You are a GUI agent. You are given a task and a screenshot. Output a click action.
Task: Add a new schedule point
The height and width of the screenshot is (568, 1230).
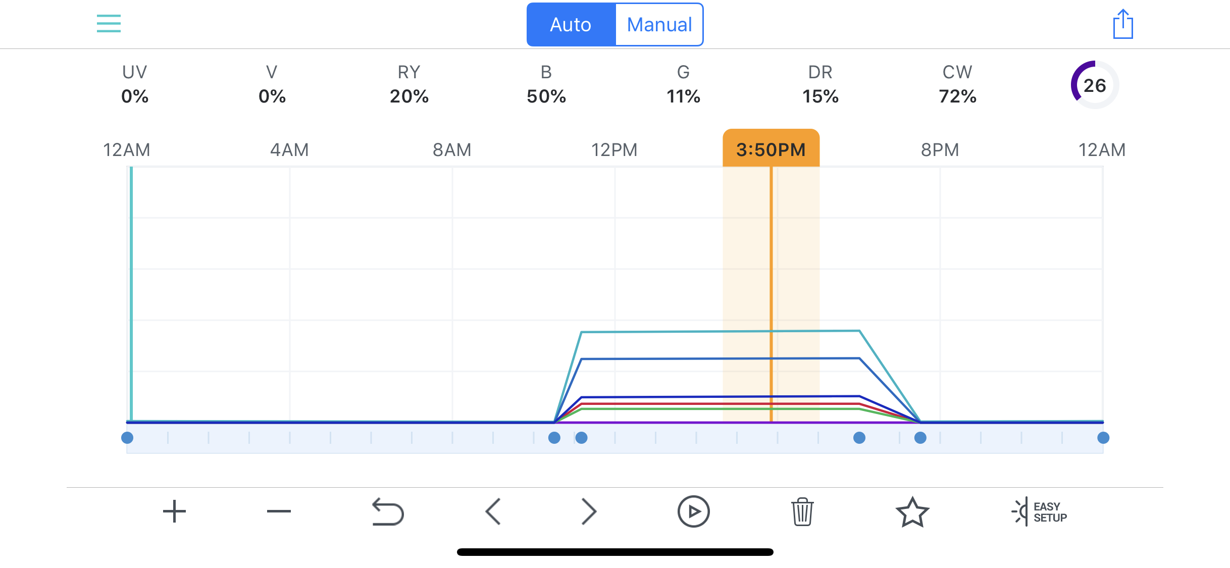[x=174, y=511]
